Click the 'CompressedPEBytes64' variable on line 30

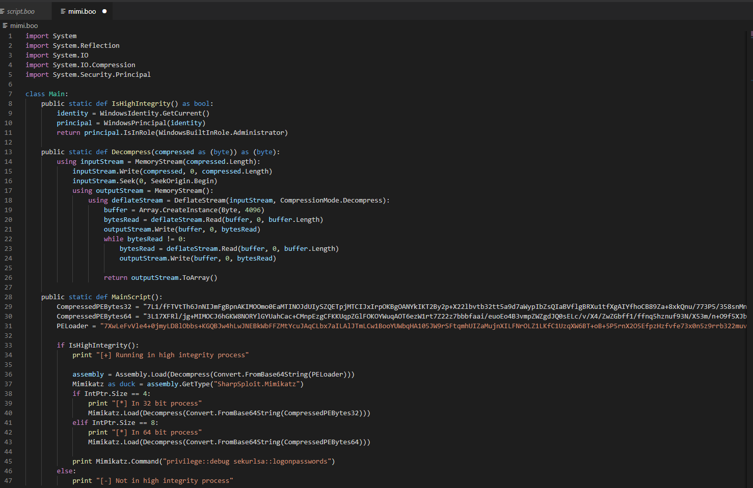pos(94,317)
